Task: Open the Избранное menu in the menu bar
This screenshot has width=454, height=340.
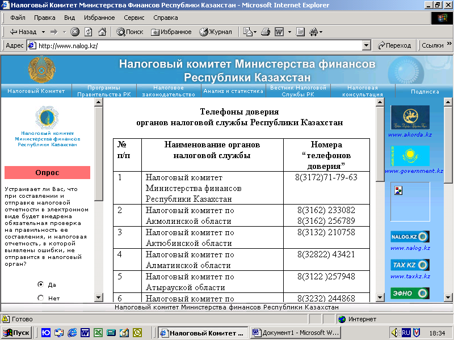Action: [99, 18]
